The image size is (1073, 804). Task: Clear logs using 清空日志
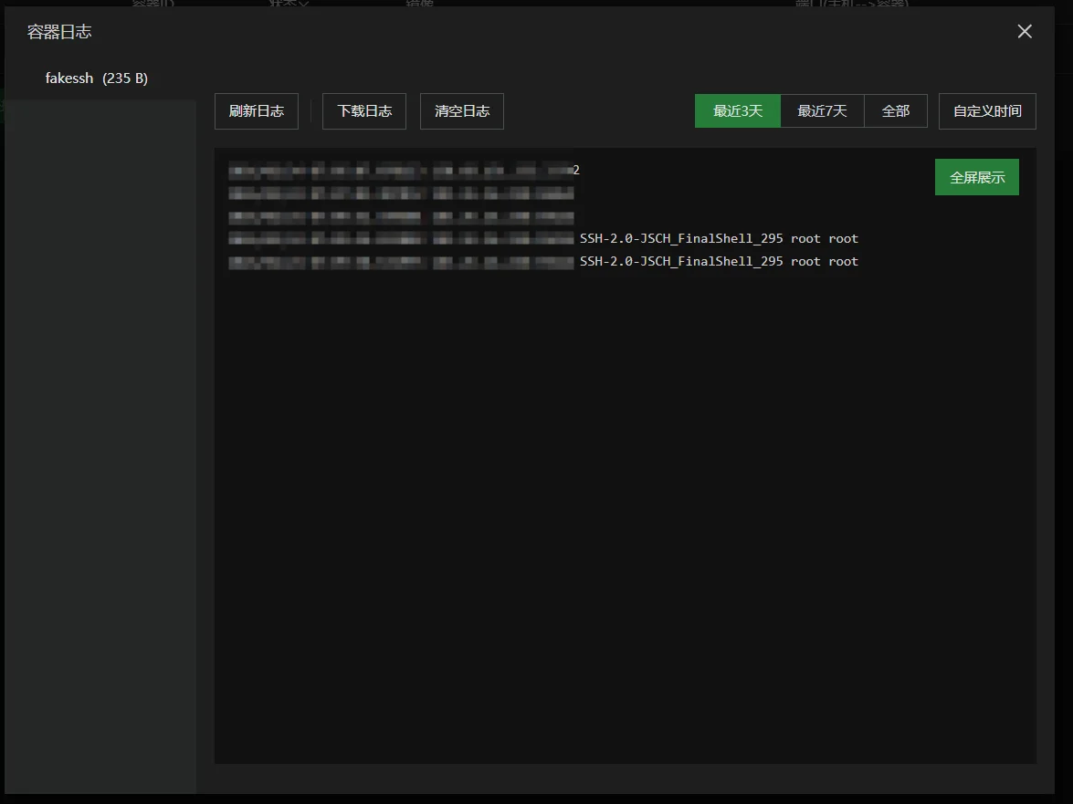[x=462, y=111]
